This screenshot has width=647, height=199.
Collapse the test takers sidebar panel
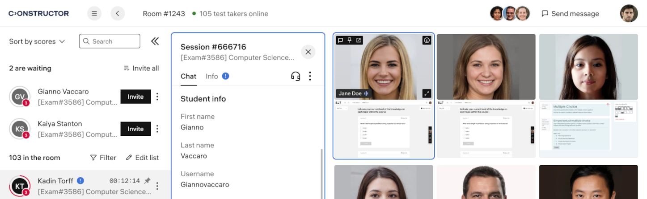tap(155, 41)
